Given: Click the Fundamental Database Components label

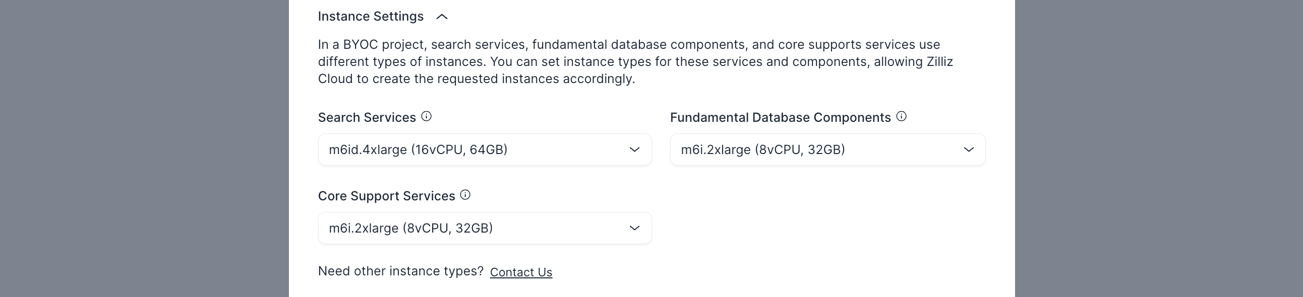Looking at the screenshot, I should pos(781,118).
